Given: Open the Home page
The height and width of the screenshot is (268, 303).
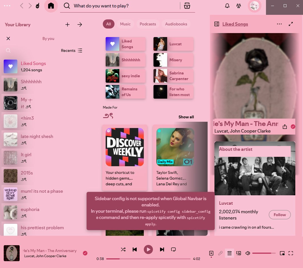Looking at the screenshot, I should coord(51,5).
